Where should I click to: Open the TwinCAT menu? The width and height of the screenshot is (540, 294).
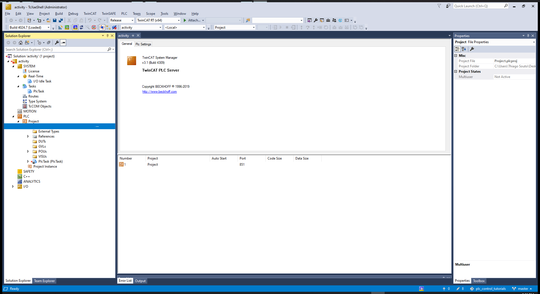(x=90, y=14)
